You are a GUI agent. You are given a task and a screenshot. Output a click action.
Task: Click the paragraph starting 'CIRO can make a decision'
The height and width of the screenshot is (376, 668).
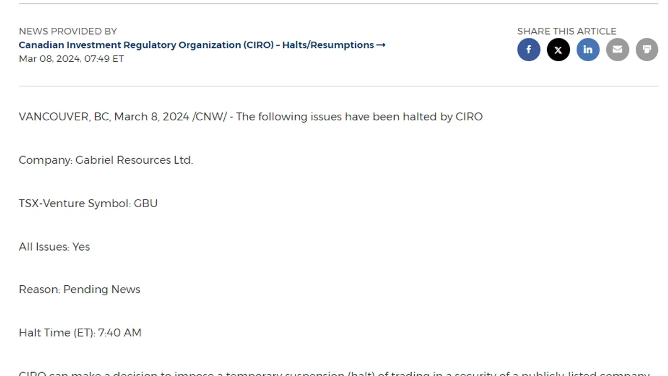click(334, 373)
